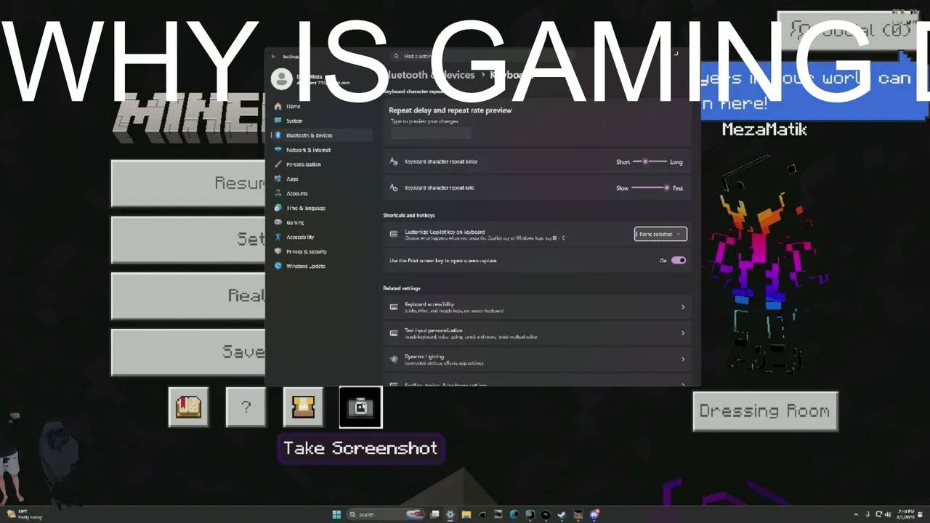Image resolution: width=930 pixels, height=523 pixels.
Task: Click the Apps icon in Settings sidebar
Action: point(278,179)
